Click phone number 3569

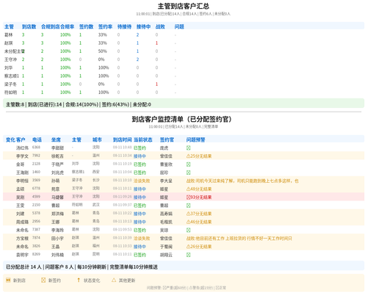click(36, 180)
